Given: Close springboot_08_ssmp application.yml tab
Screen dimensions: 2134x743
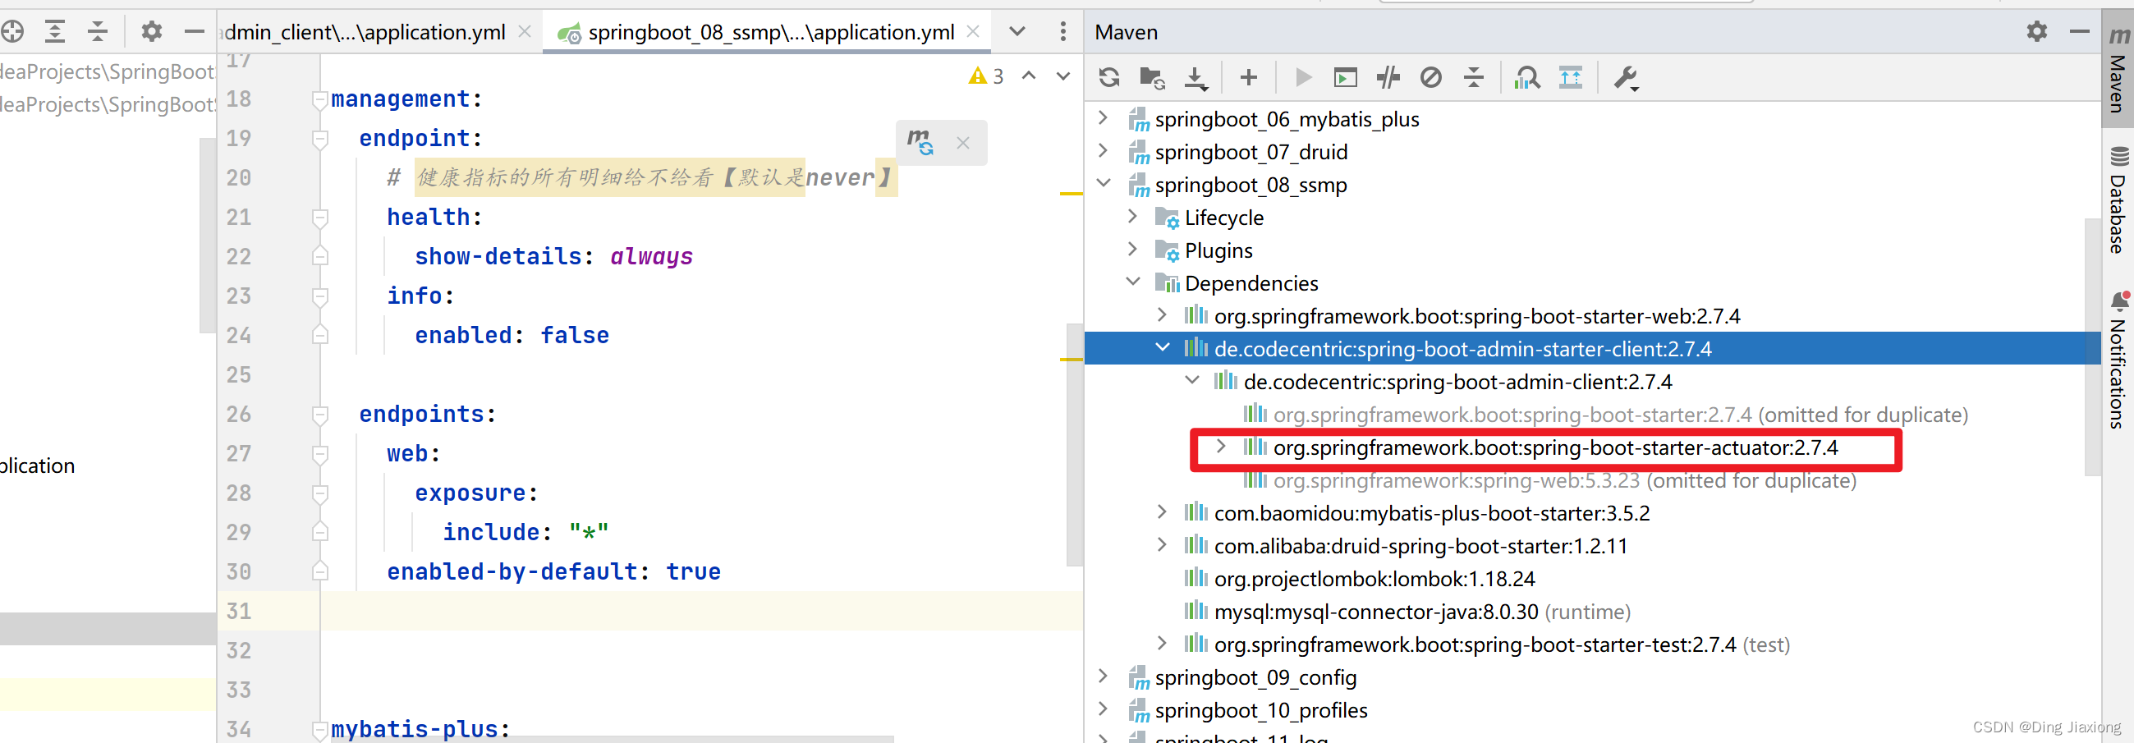Looking at the screenshot, I should pyautogui.click(x=972, y=31).
